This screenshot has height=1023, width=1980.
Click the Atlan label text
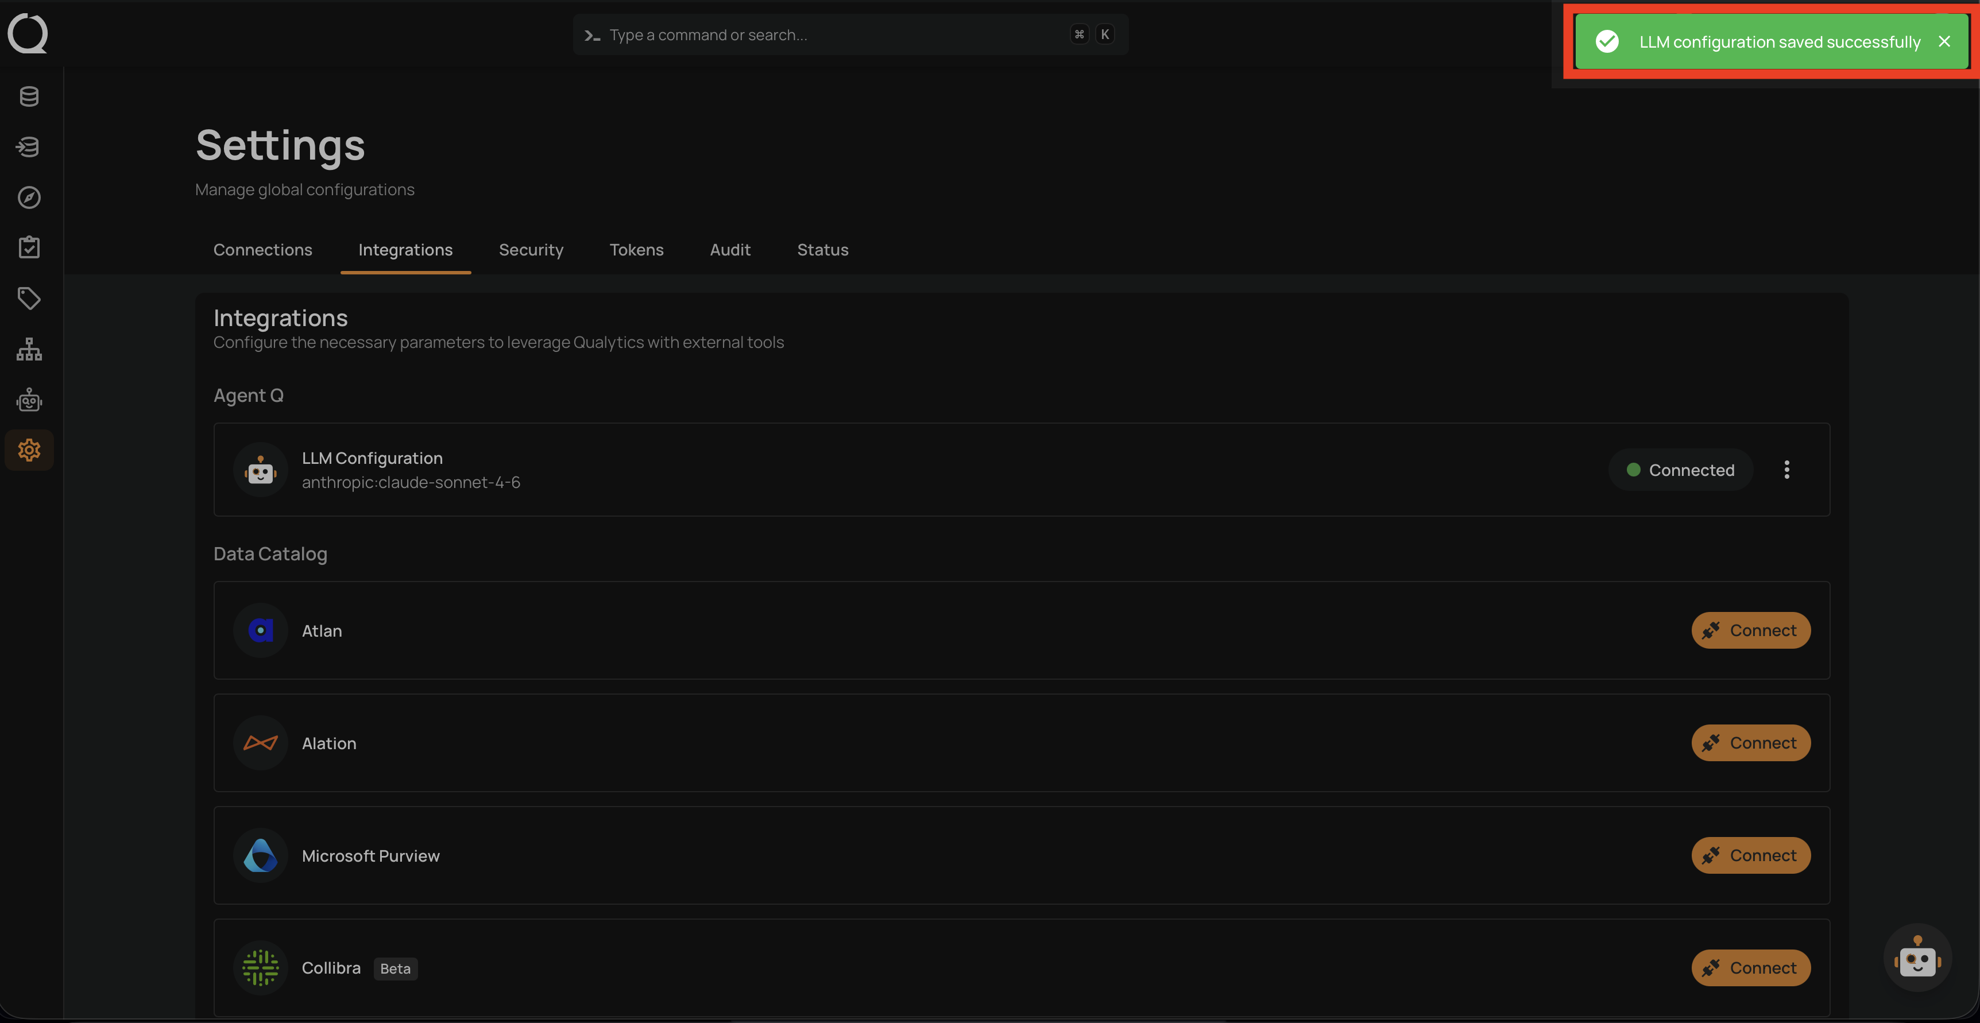322,631
